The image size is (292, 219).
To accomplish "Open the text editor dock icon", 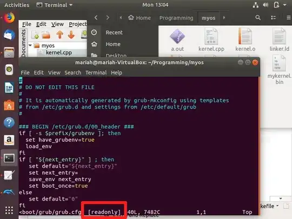I will pos(9,175).
